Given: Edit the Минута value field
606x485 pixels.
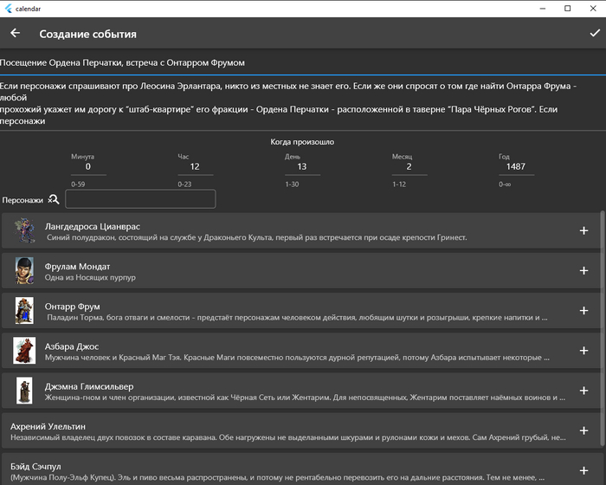Looking at the screenshot, I should tap(87, 166).
